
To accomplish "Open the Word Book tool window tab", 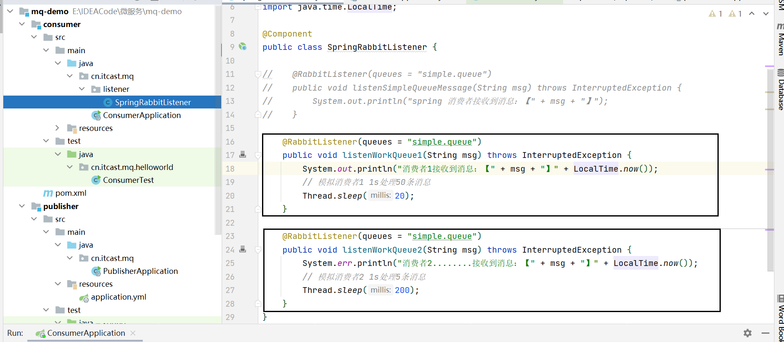I will pos(780,318).
